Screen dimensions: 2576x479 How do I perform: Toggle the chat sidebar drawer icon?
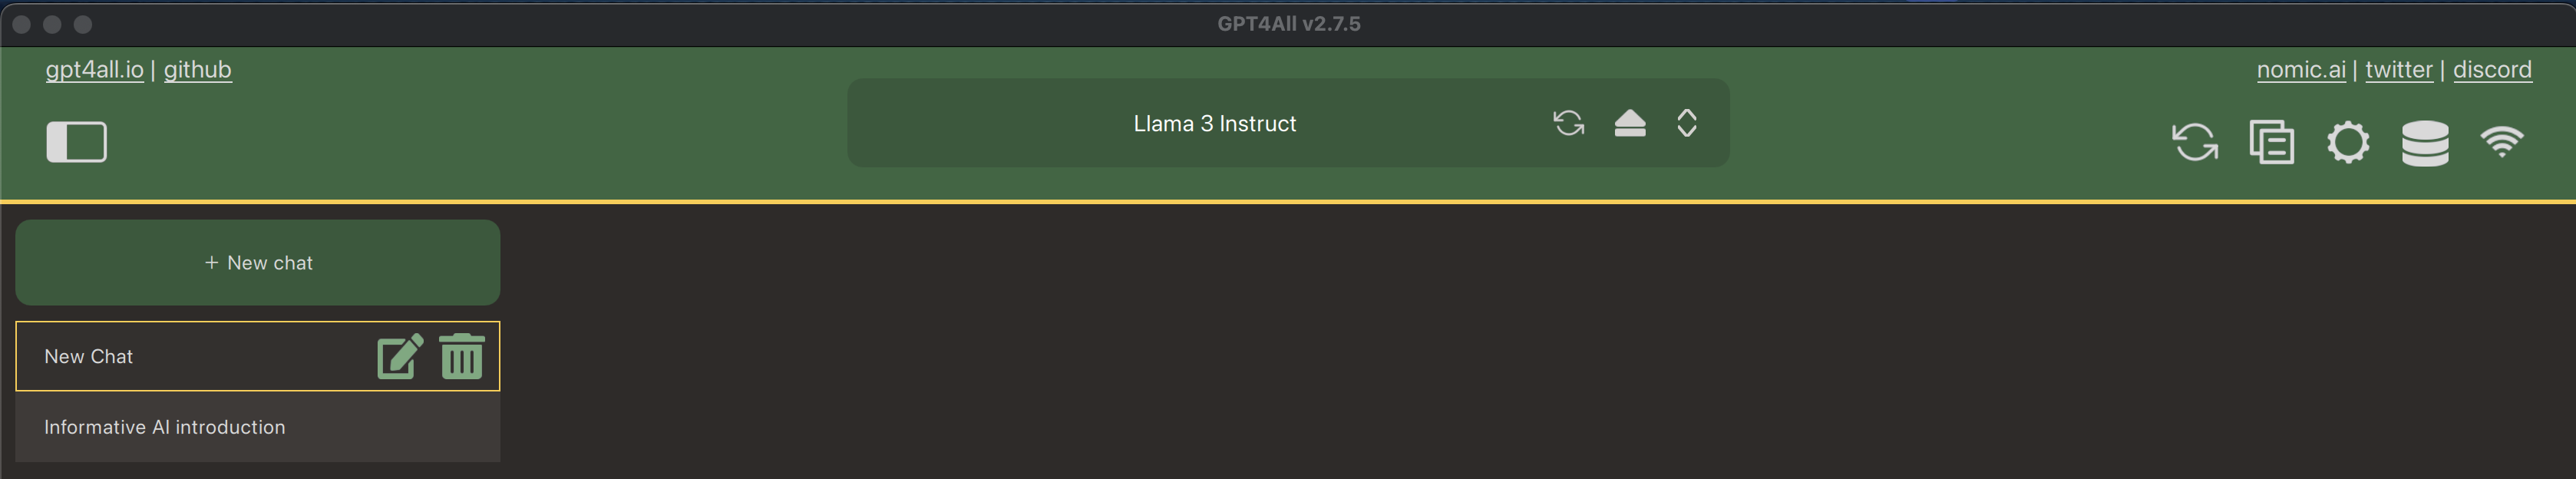pos(76,141)
